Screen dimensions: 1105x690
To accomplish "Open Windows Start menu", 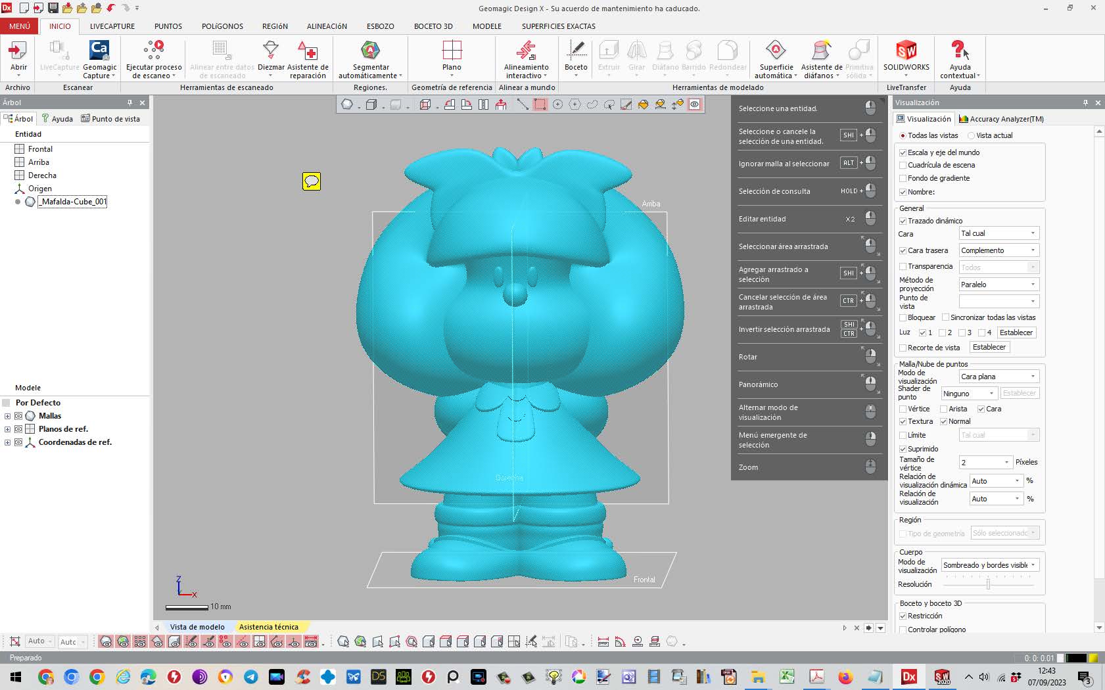I will (x=16, y=677).
